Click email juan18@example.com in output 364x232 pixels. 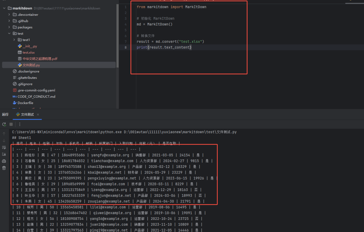[109, 225]
